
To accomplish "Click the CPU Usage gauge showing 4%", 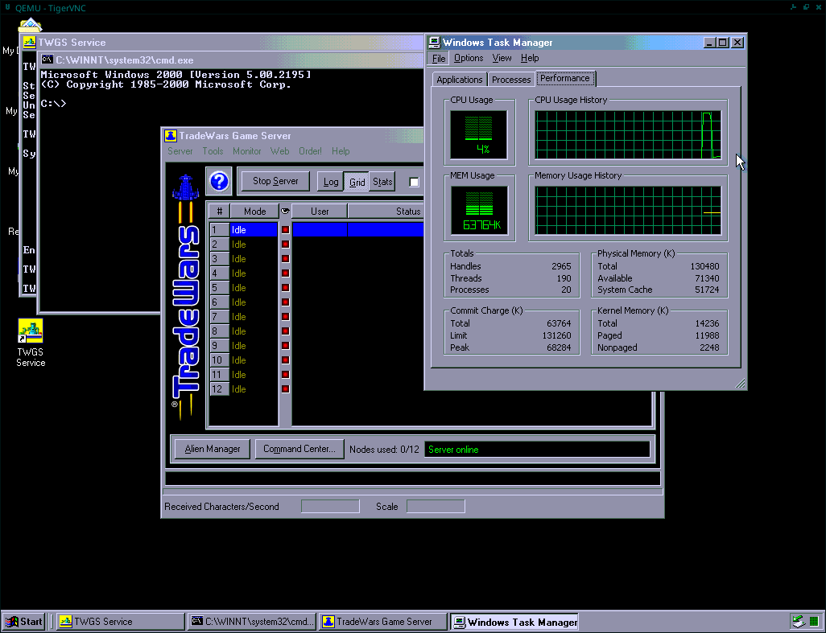I will [479, 134].
